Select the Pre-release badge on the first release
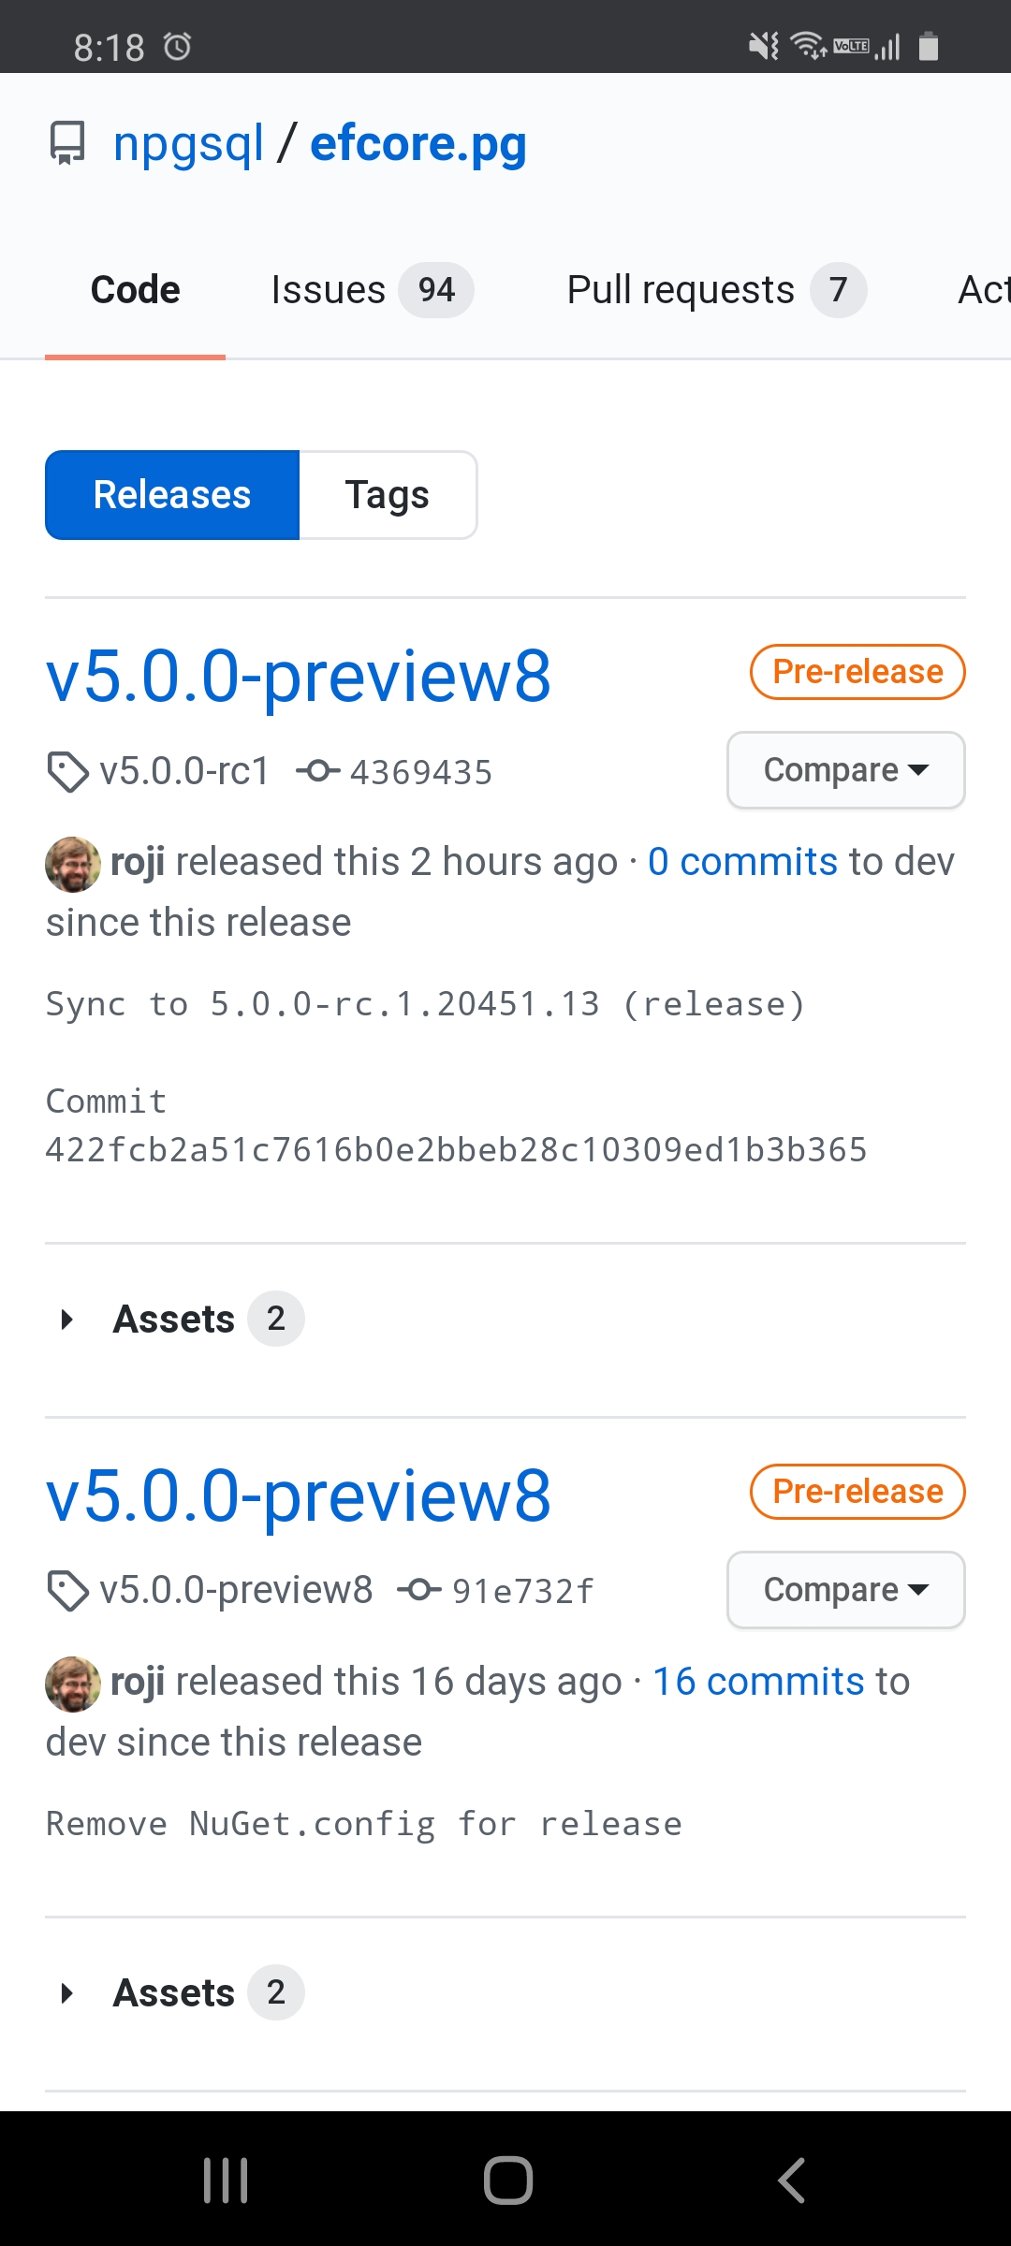The image size is (1011, 2246). [x=856, y=671]
